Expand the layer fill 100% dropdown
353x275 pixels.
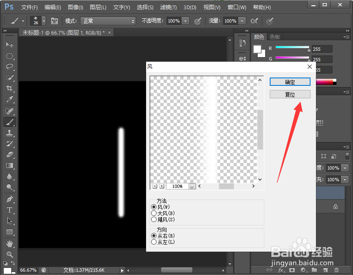tap(345, 180)
